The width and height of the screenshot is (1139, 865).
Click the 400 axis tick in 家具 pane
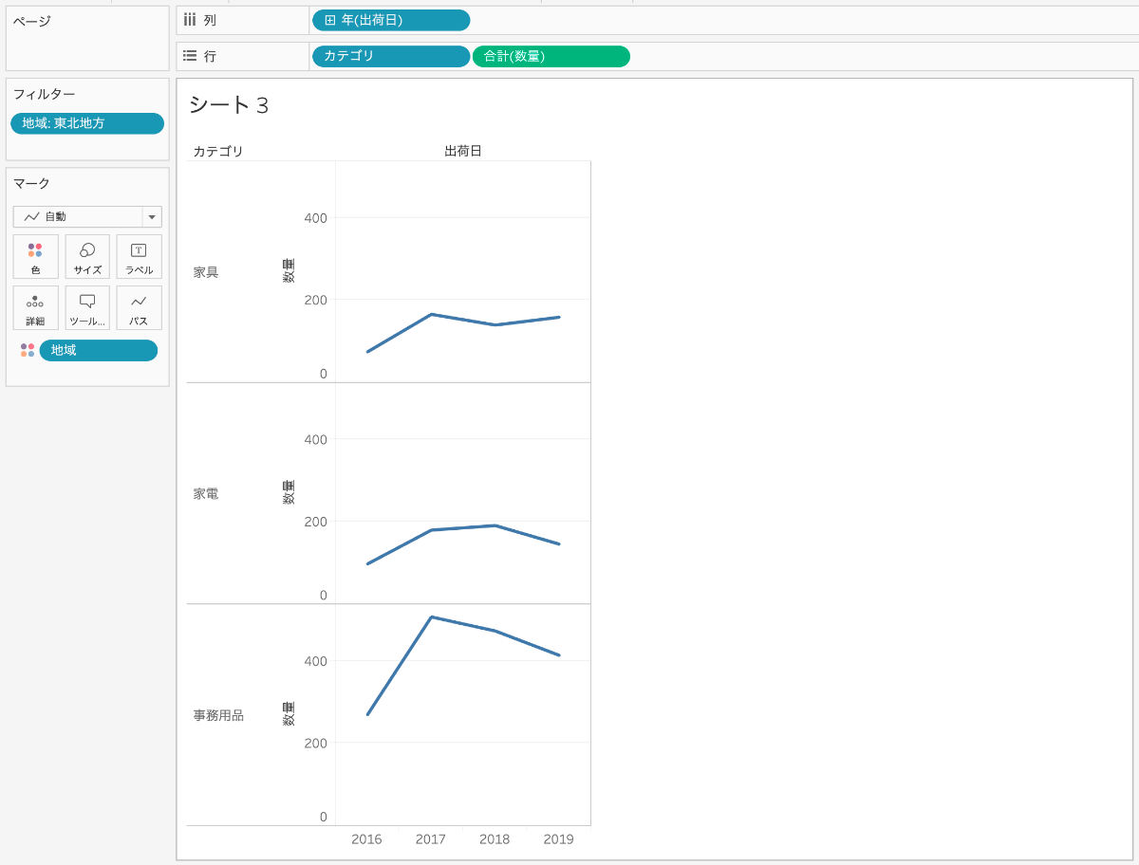point(315,218)
